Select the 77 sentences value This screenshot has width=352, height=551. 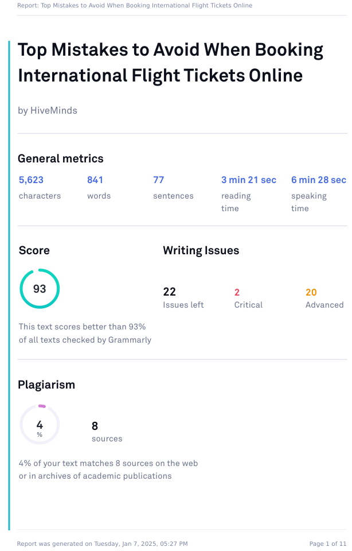(x=159, y=180)
